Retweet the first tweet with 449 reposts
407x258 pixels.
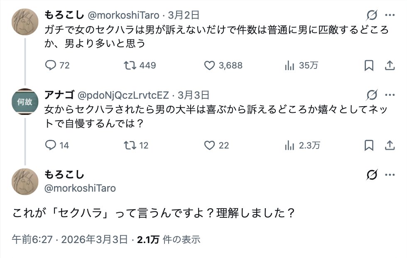click(x=130, y=65)
